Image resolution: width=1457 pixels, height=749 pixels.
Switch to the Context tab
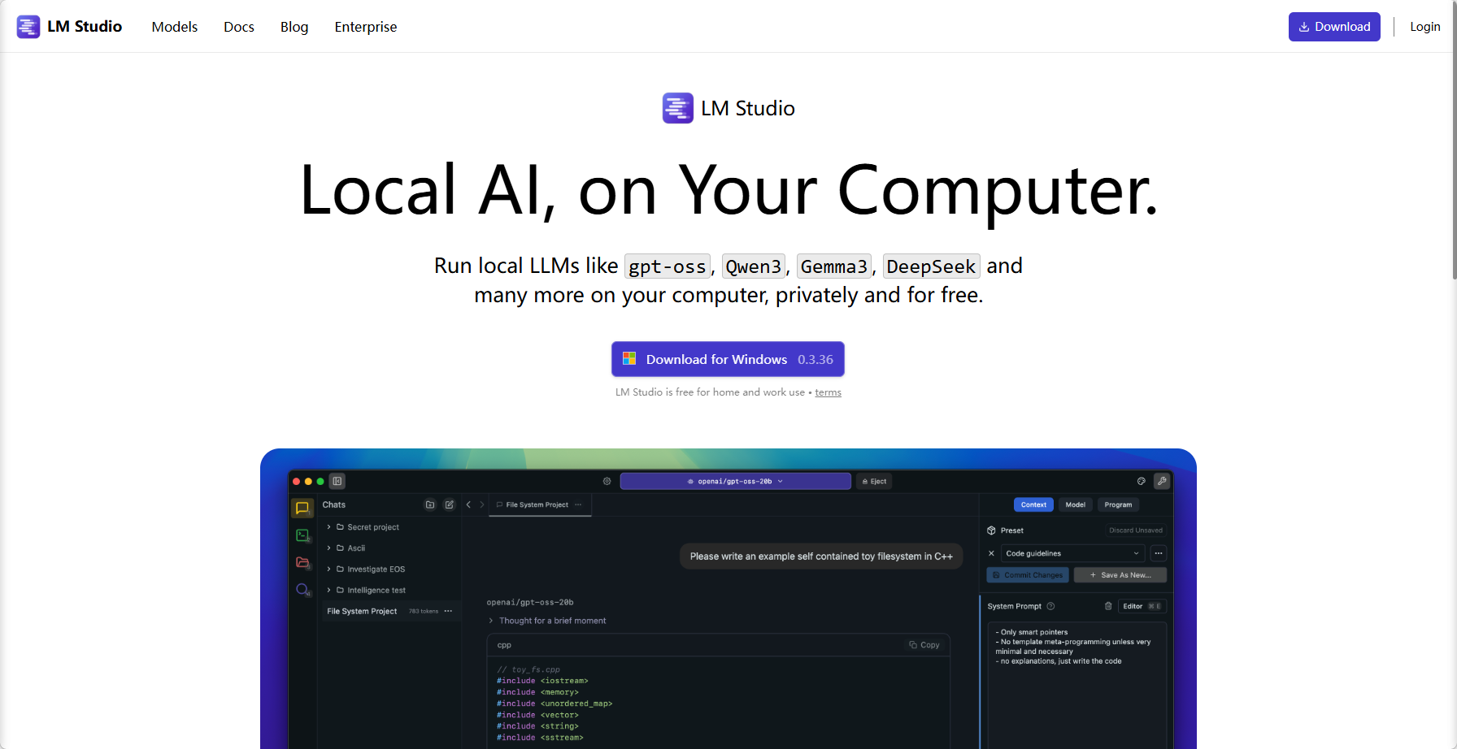click(x=1033, y=504)
